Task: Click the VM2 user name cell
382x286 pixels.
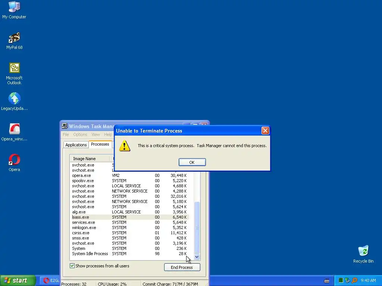Action: tap(116, 175)
